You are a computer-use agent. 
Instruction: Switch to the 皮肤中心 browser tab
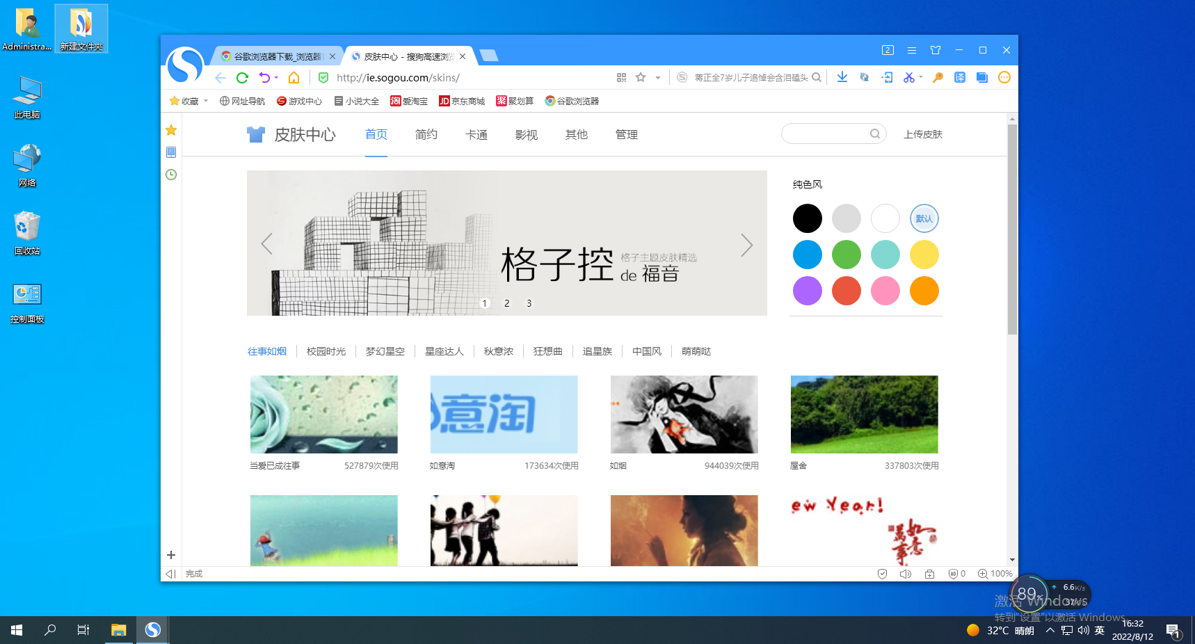click(x=402, y=56)
